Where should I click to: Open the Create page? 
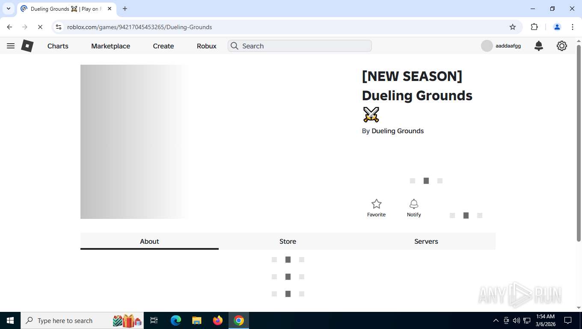pos(163,46)
